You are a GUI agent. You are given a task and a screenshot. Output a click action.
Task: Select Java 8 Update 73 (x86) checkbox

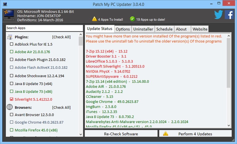11,91
